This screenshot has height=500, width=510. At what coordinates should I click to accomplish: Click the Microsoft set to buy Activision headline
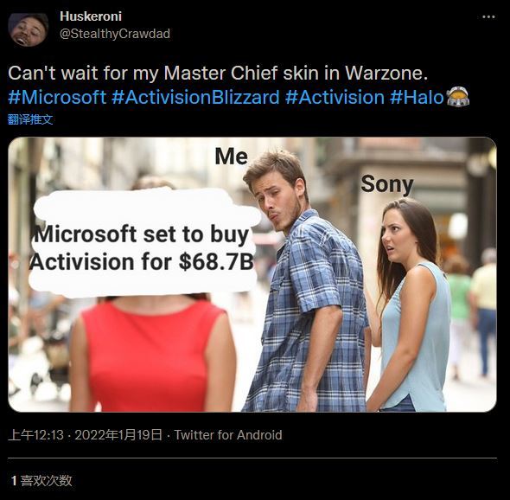coord(142,248)
